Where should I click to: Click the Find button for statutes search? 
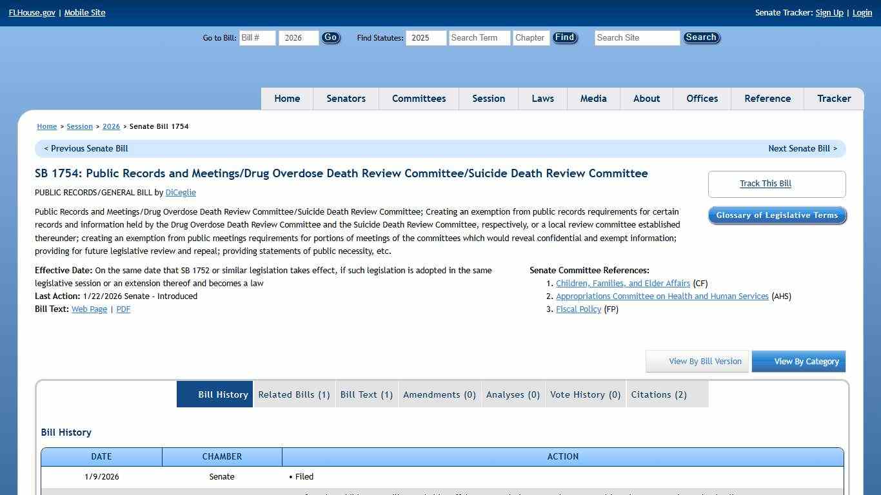click(x=564, y=37)
